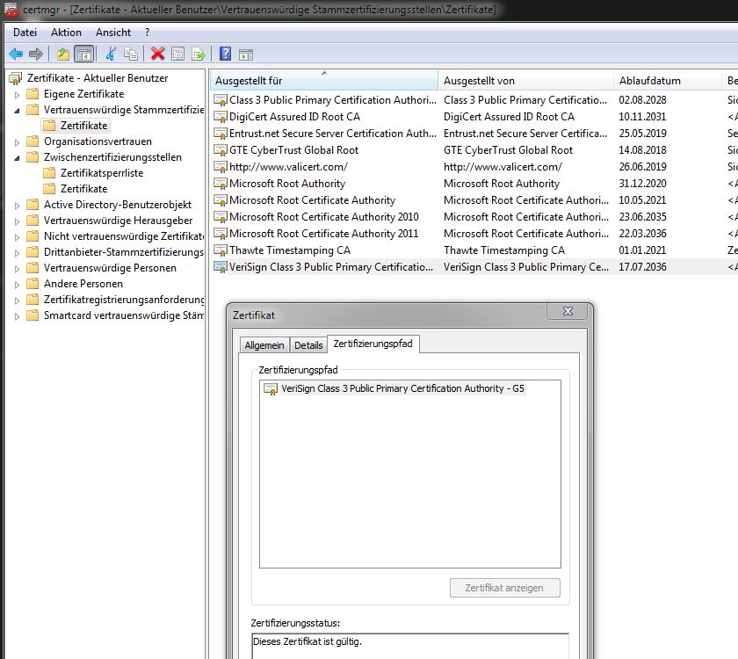Expand the Andere Personen node
The height and width of the screenshot is (659, 738).
tap(17, 285)
